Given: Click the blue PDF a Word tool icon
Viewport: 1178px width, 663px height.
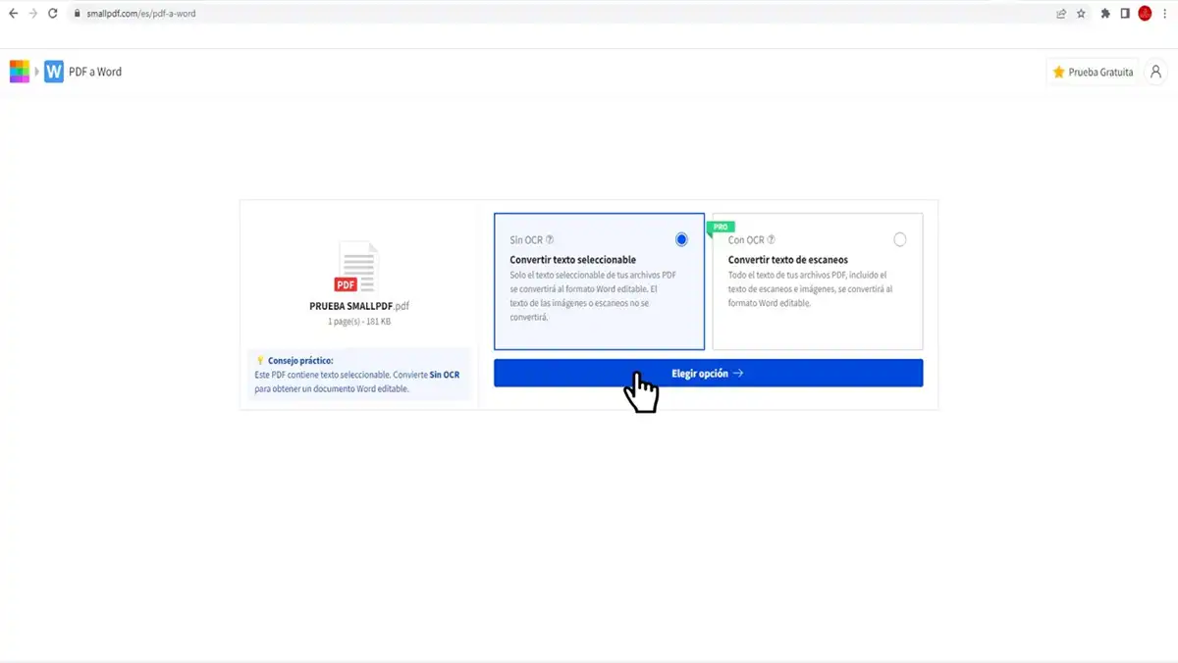Looking at the screenshot, I should (54, 71).
